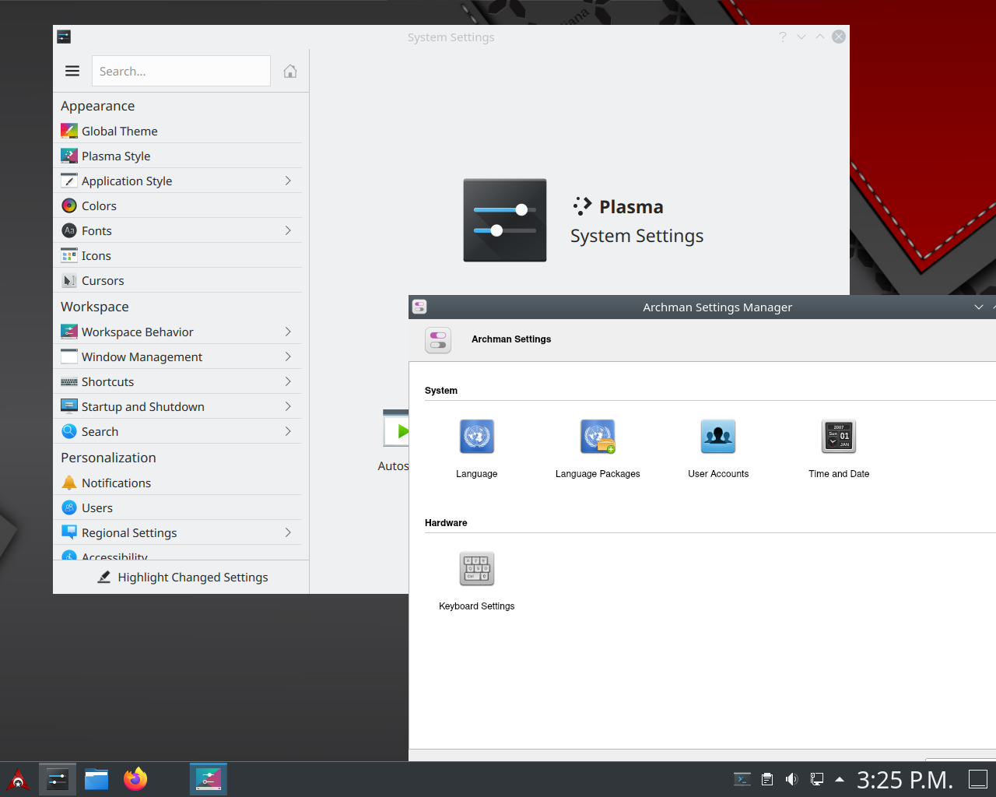Open the clipboard tray icon

click(767, 779)
